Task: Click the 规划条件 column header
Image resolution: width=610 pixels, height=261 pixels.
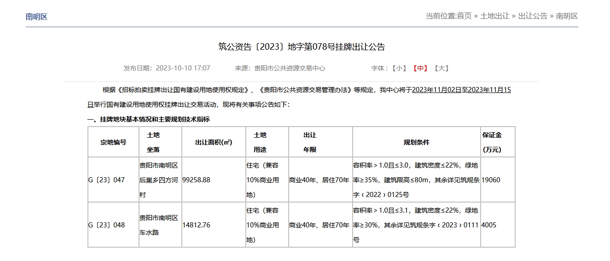Action: click(416, 142)
